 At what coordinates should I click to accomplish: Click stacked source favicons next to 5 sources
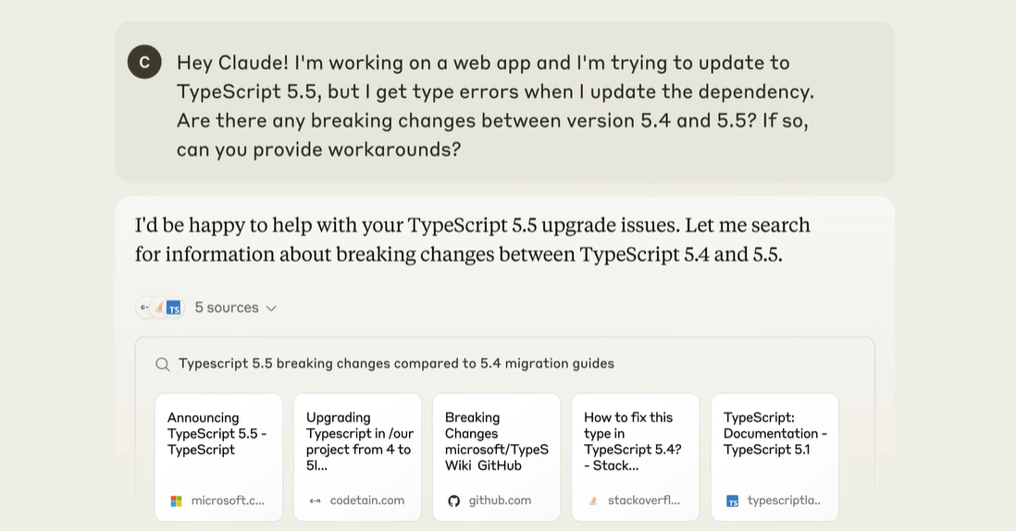159,308
